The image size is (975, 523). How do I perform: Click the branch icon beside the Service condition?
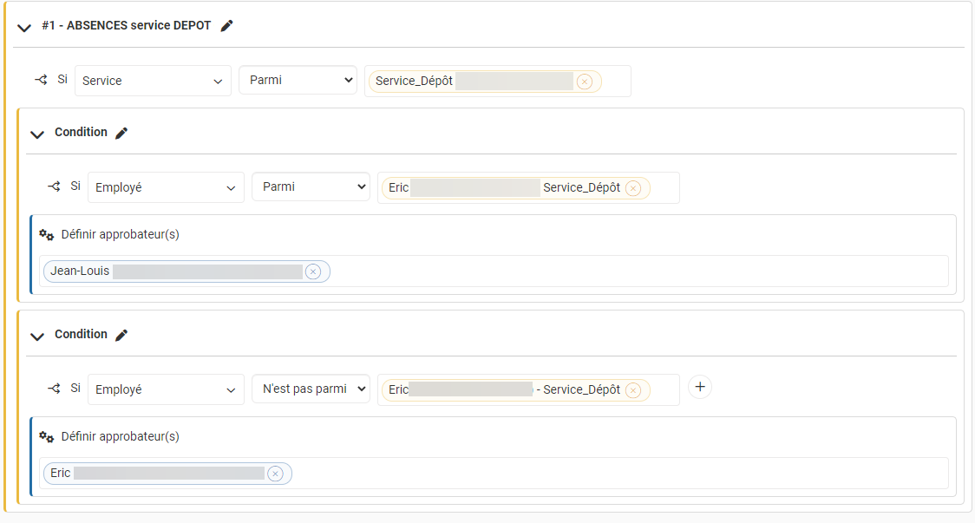(41, 80)
